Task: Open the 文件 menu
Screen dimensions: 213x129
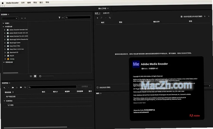Action: (23, 3)
